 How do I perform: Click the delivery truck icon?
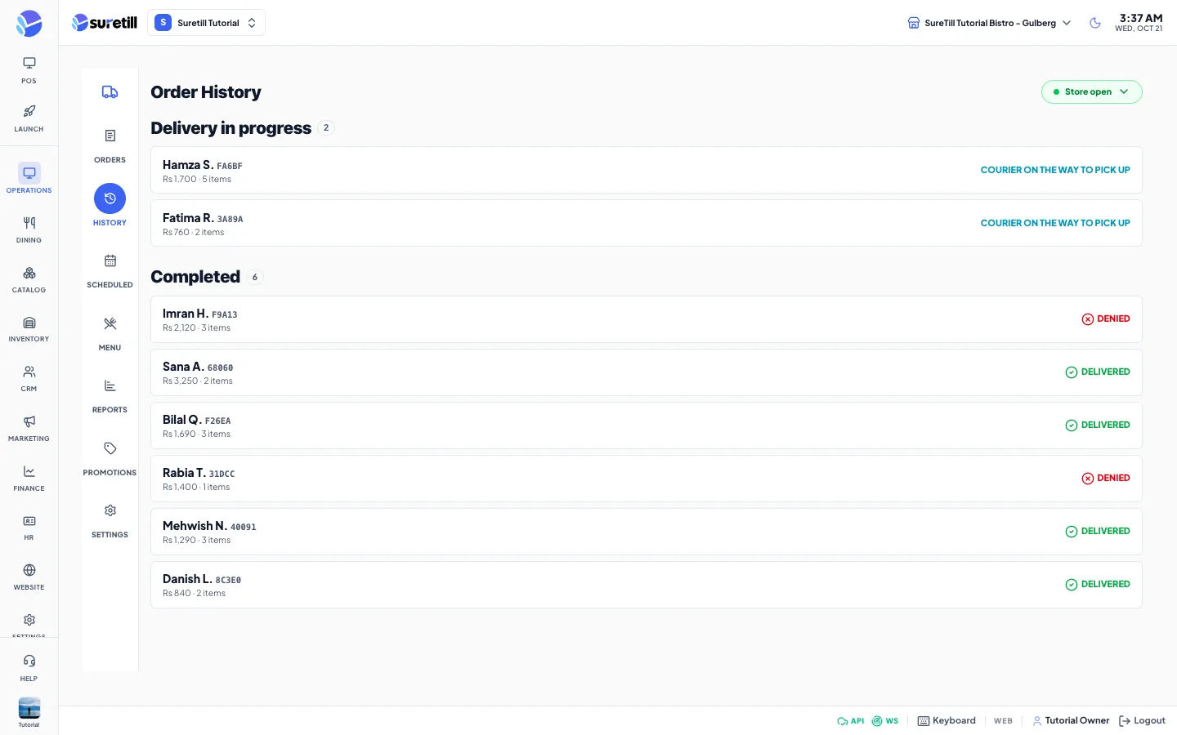point(110,92)
